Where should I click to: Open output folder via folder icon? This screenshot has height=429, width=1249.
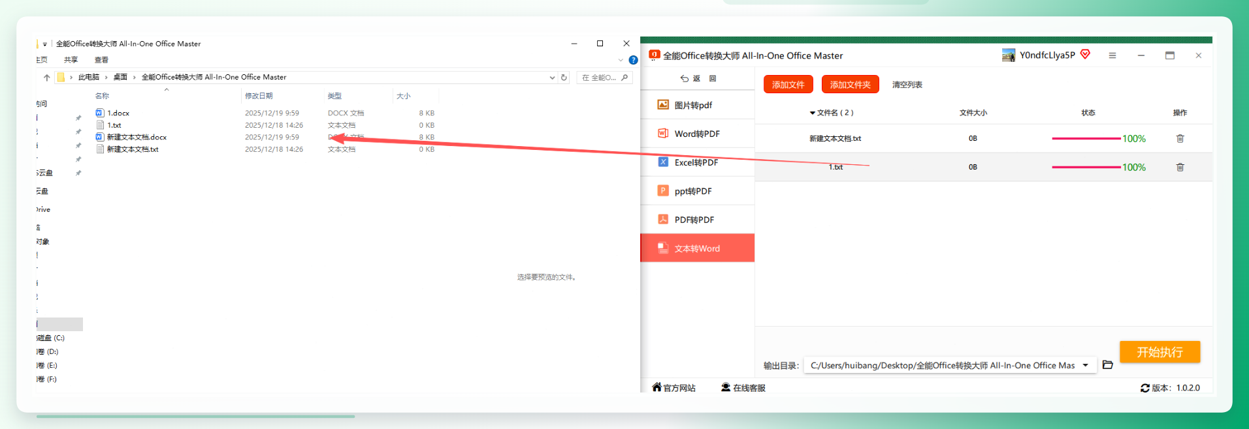(1107, 364)
